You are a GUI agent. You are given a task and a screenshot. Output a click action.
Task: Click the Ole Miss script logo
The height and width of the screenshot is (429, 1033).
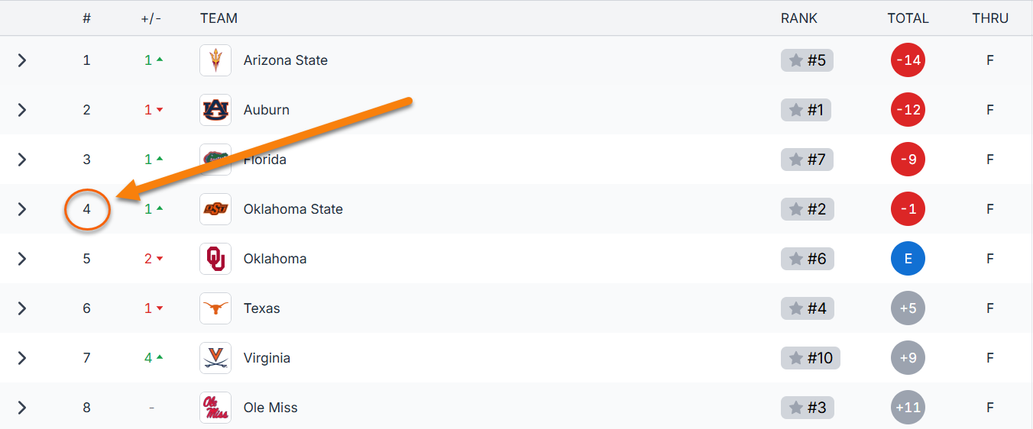point(215,408)
